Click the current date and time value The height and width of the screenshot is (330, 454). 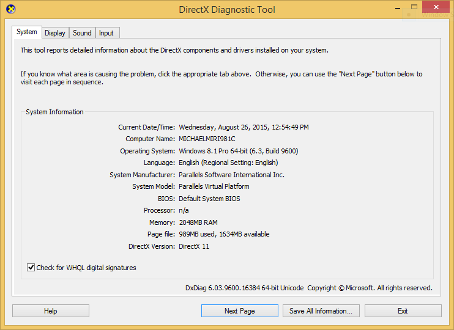coord(244,127)
